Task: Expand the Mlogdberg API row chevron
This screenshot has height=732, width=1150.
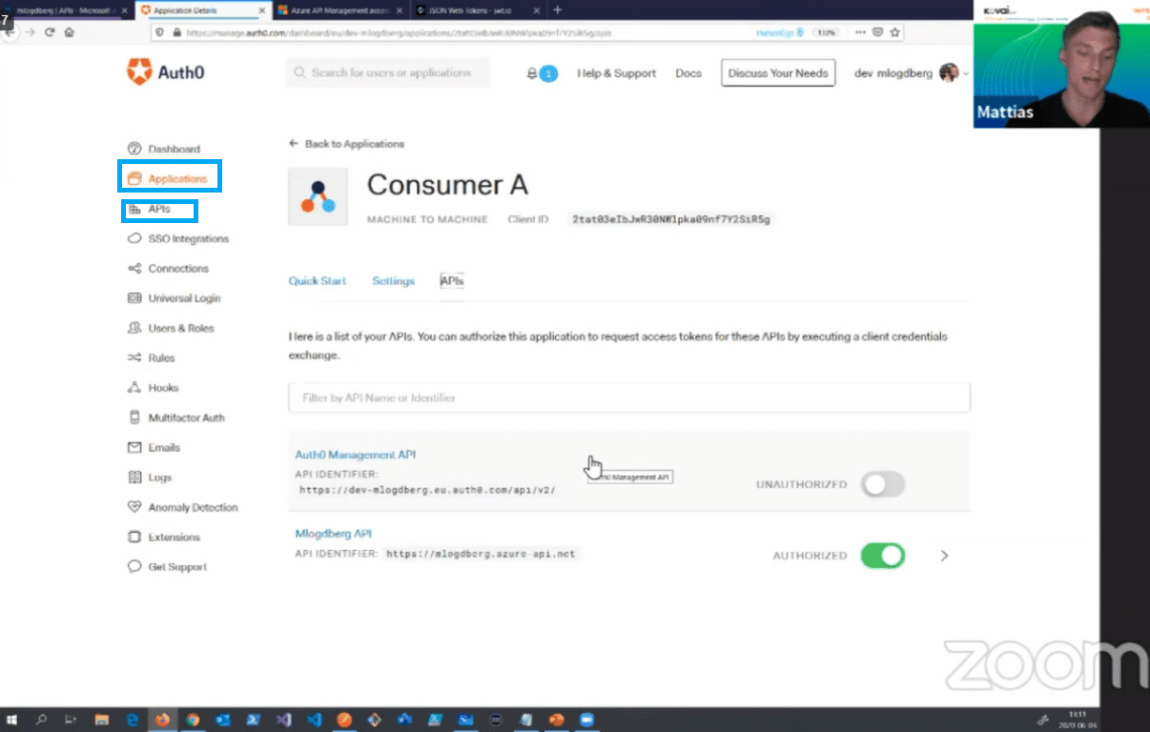Action: [x=944, y=555]
